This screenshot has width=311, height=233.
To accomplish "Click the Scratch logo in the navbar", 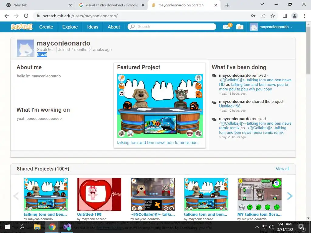I will click(x=22, y=27).
